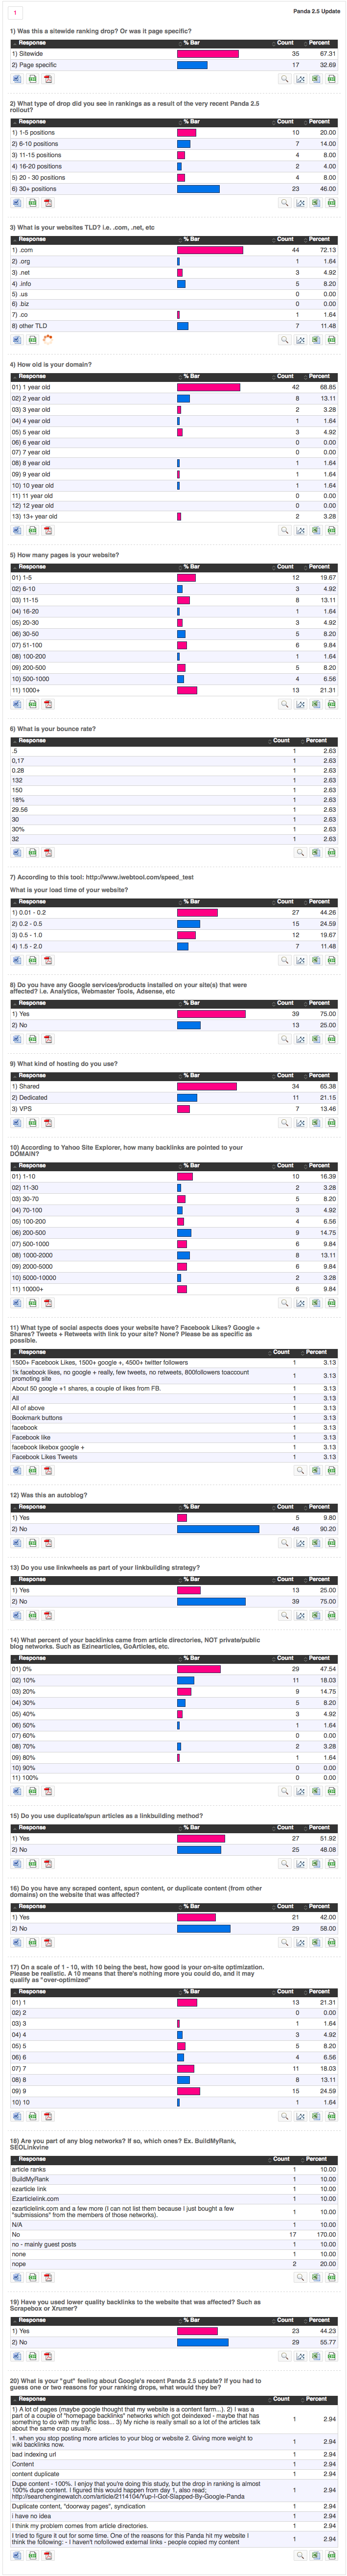The image size is (347, 2576).
Task: Open the chart icon under the domain age table
Action: pyautogui.click(x=300, y=530)
